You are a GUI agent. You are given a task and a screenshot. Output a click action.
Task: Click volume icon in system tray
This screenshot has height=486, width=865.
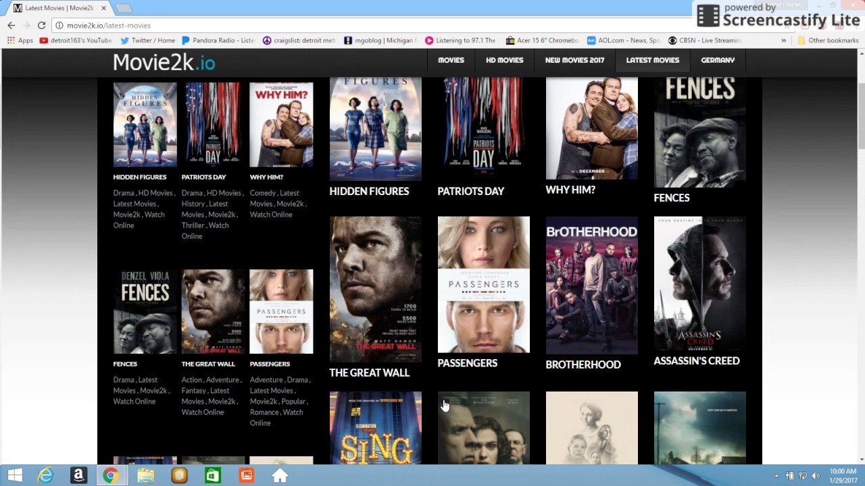tap(815, 476)
